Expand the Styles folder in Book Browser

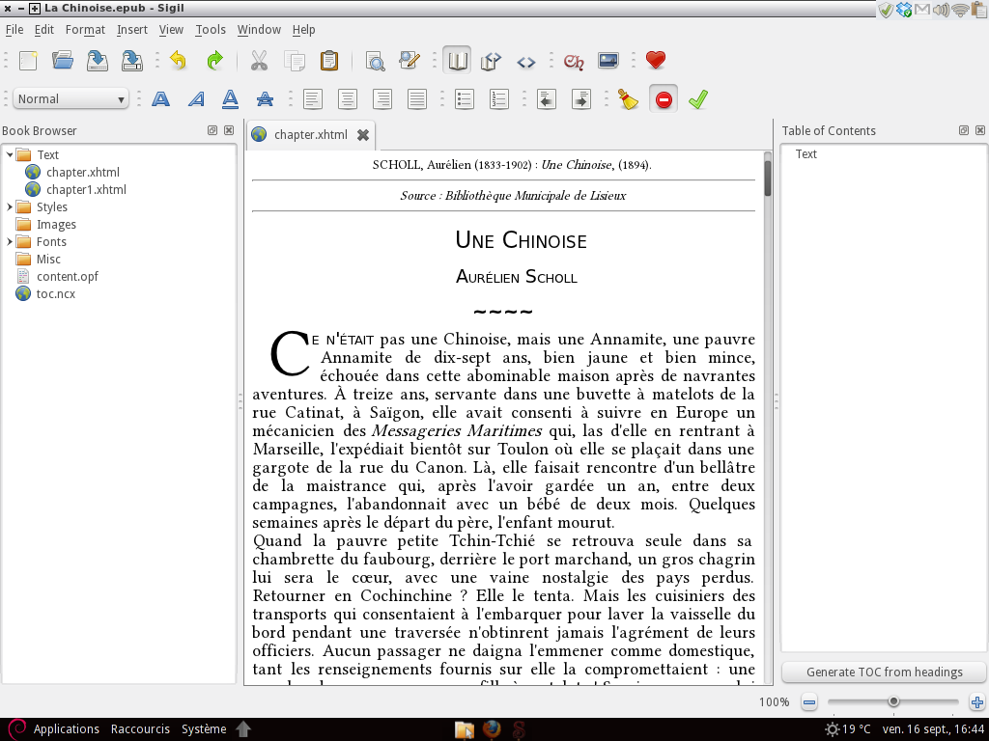coord(11,206)
